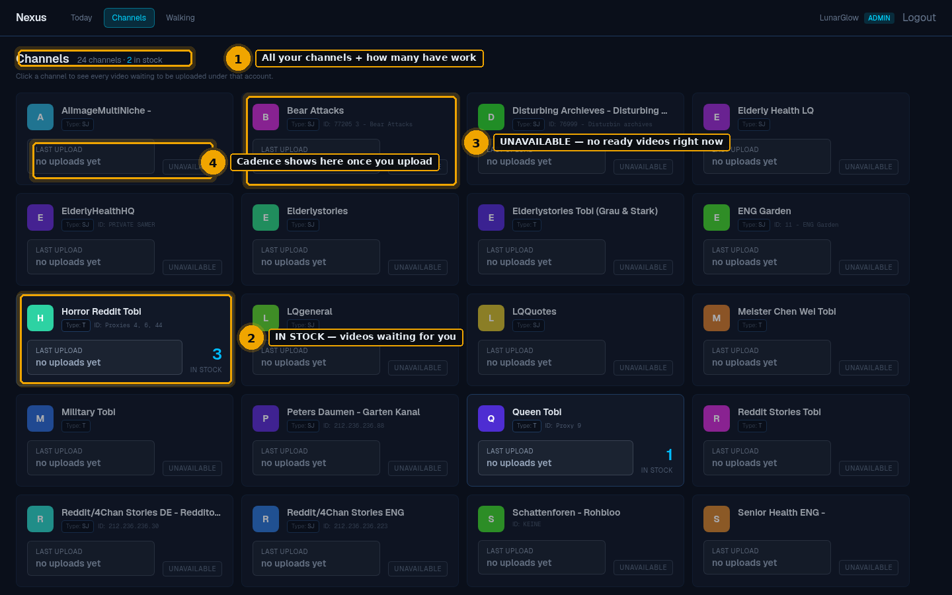Open the Peters Daumen P avatar icon
The height and width of the screenshot is (595, 952).
[x=266, y=418]
